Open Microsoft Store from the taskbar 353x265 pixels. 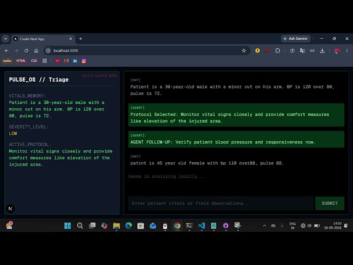click(141, 226)
